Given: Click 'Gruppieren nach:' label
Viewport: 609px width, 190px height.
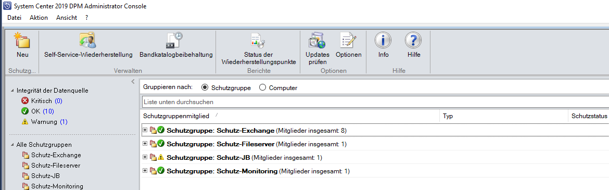Looking at the screenshot, I should click(168, 87).
